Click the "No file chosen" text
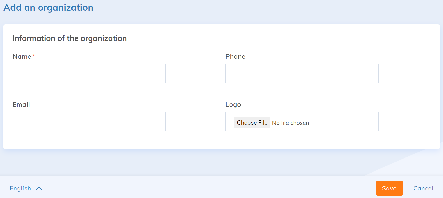This screenshot has height=198, width=443. coord(291,123)
